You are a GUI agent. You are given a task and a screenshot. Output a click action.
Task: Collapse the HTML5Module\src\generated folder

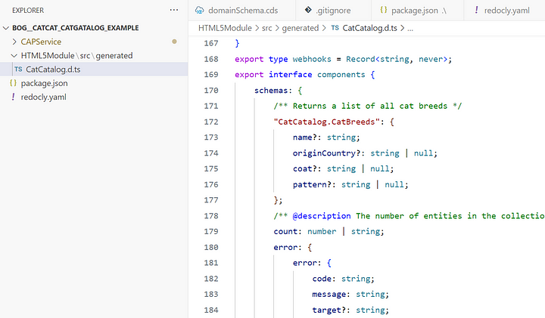14,55
